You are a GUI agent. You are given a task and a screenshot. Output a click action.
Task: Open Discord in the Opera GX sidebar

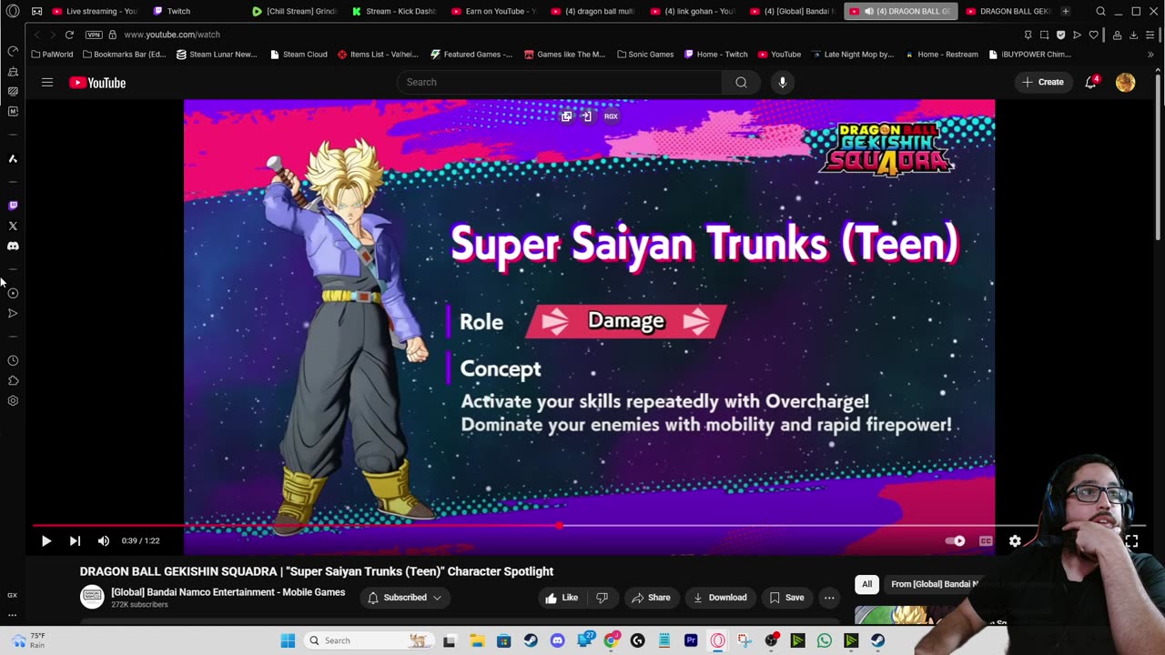13,246
